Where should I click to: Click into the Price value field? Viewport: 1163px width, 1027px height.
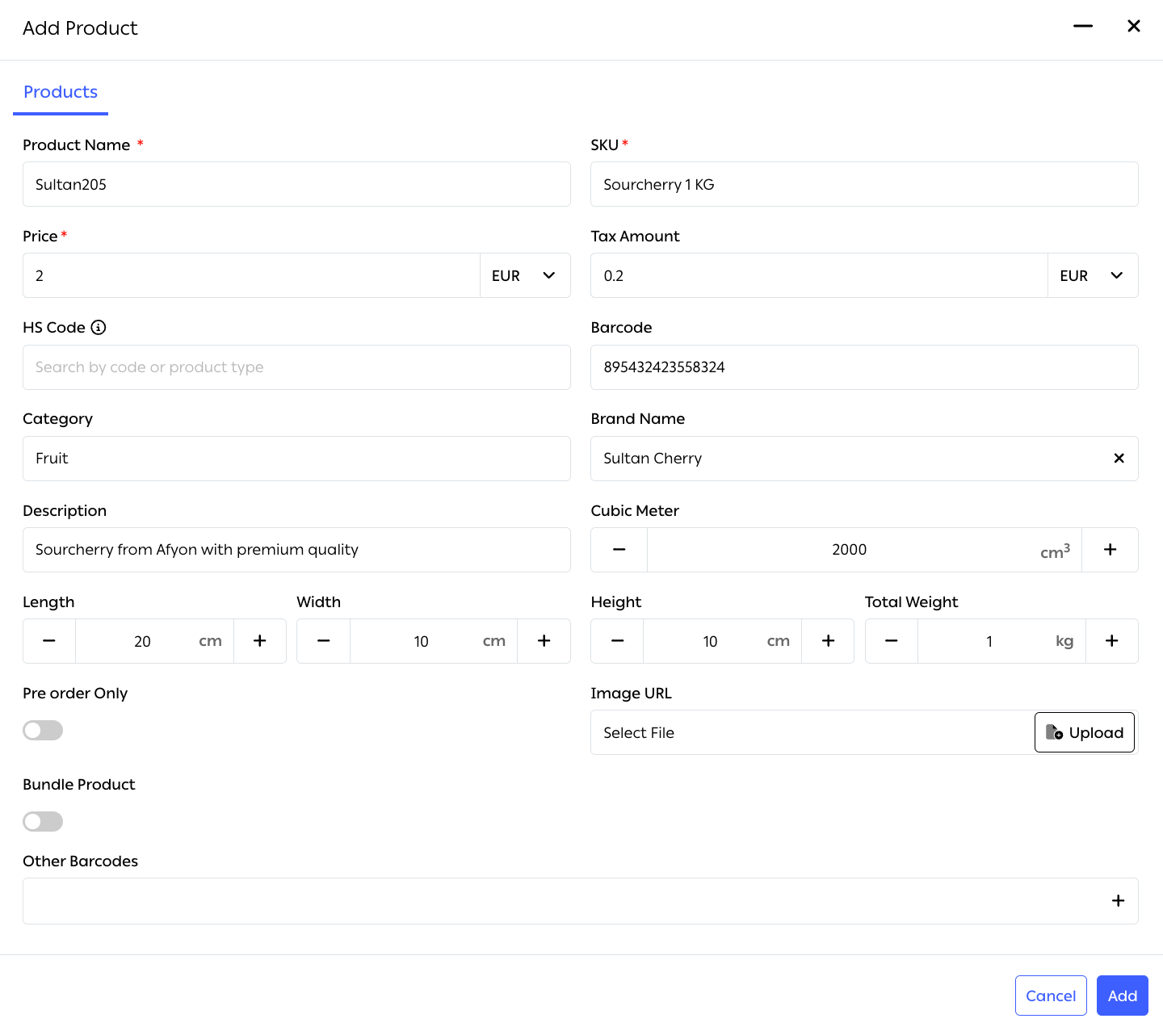tap(251, 275)
